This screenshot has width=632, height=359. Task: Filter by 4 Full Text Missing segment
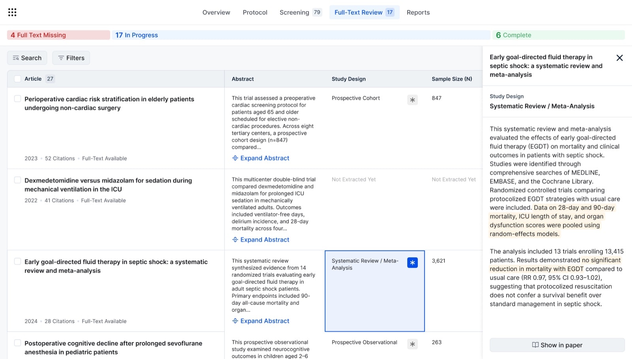point(58,35)
